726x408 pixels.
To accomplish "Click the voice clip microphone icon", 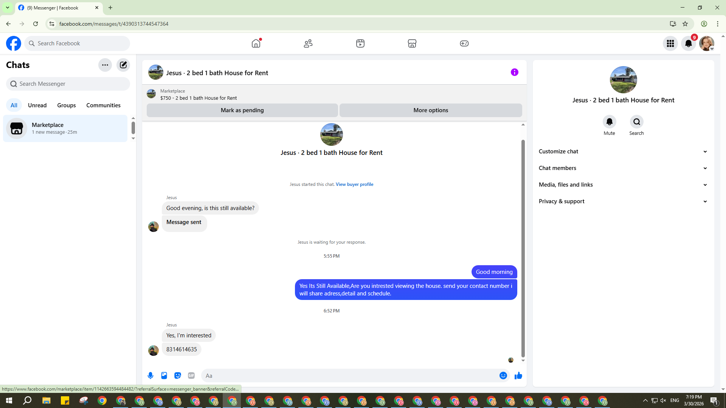I will point(150,376).
